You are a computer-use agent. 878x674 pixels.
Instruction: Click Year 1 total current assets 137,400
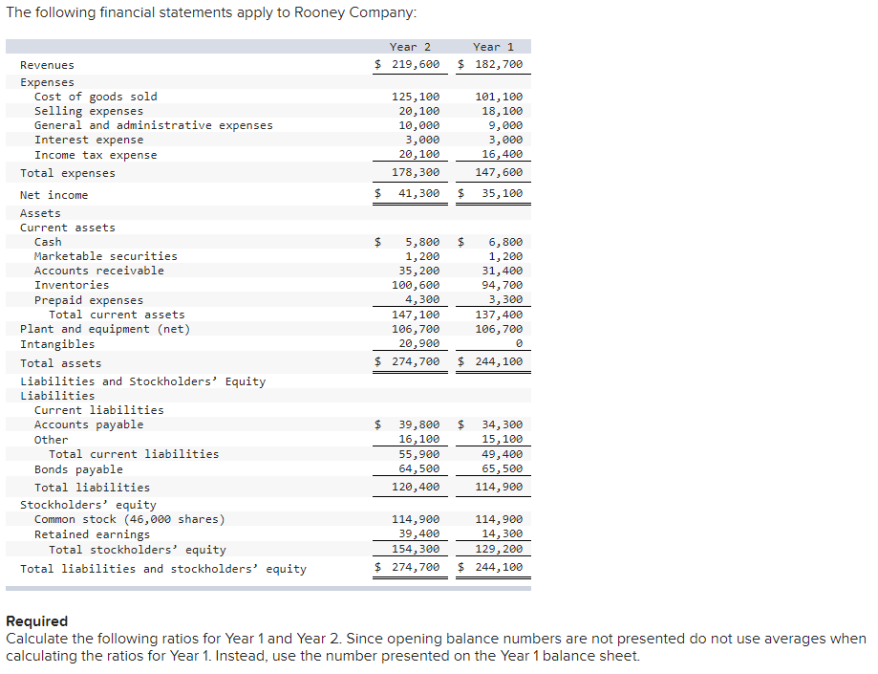(499, 315)
